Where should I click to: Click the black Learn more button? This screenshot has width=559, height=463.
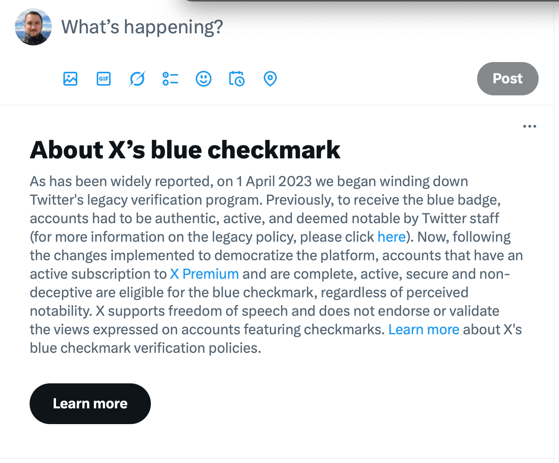click(90, 403)
